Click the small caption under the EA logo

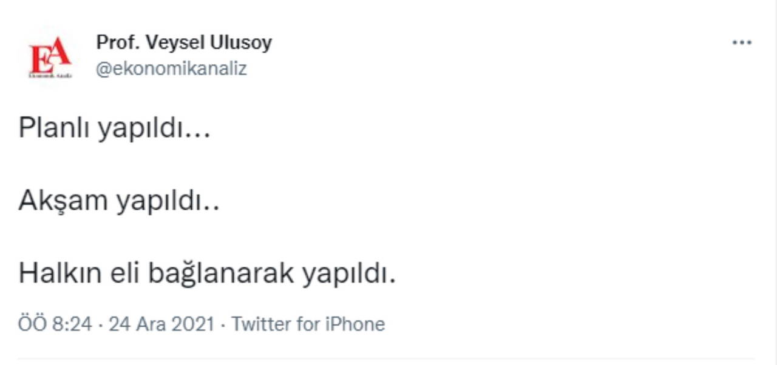(50, 75)
